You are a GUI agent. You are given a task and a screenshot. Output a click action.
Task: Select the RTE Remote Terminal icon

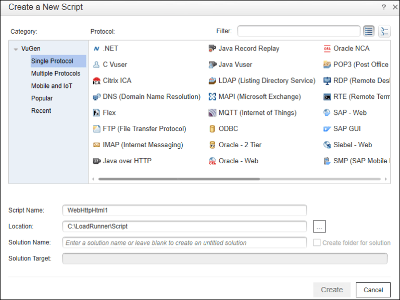click(327, 97)
